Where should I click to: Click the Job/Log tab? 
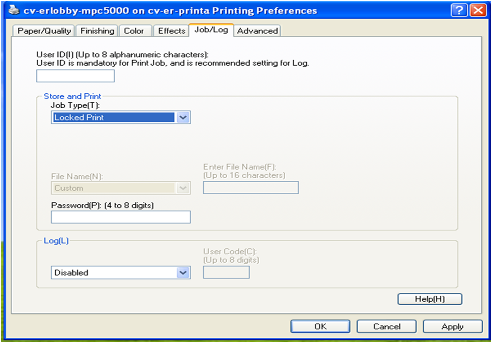coord(211,30)
